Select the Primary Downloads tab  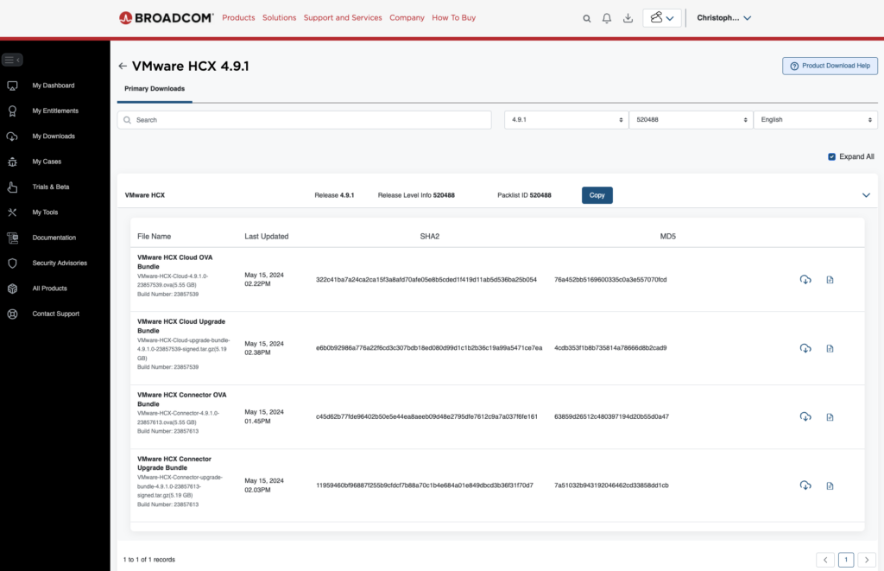point(155,89)
